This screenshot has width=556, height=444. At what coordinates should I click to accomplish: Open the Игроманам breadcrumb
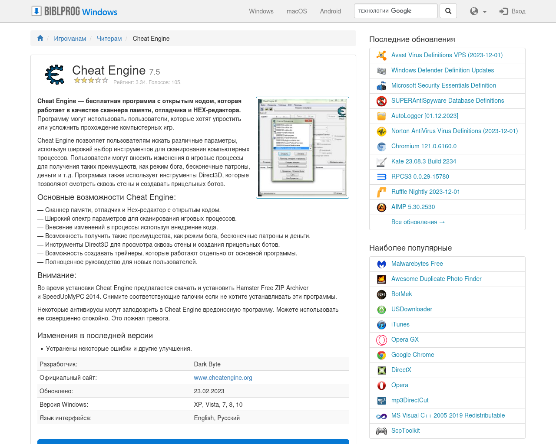click(x=70, y=39)
